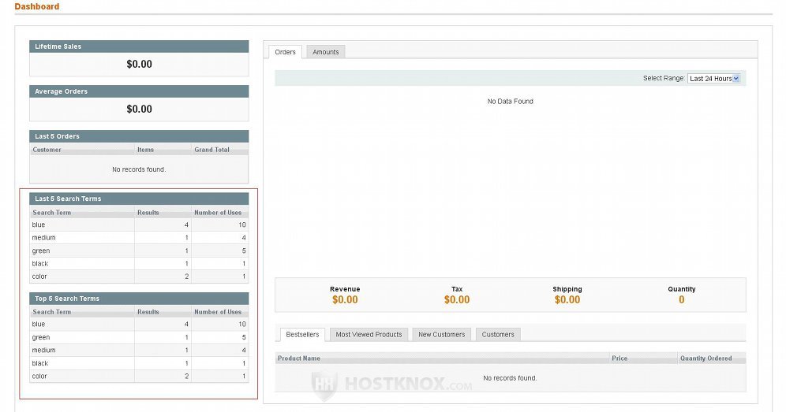Click the Price column header
The width and height of the screenshot is (786, 412).
point(619,358)
